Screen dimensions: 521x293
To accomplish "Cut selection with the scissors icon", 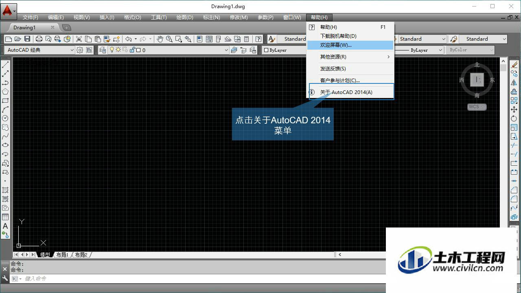I will click(x=79, y=39).
